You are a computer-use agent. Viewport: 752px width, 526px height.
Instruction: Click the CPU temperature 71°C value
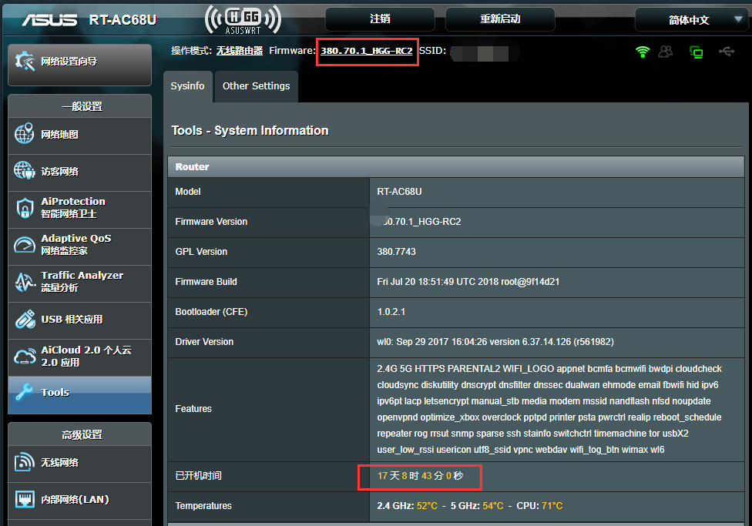point(552,506)
